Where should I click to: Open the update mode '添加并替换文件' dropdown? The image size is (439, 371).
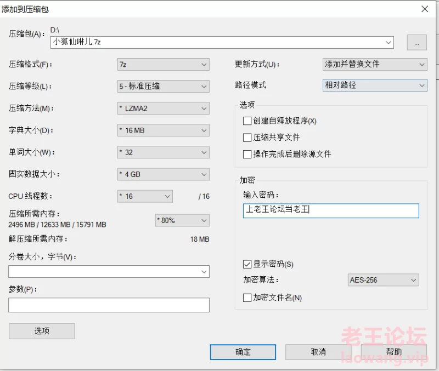[x=375, y=64]
